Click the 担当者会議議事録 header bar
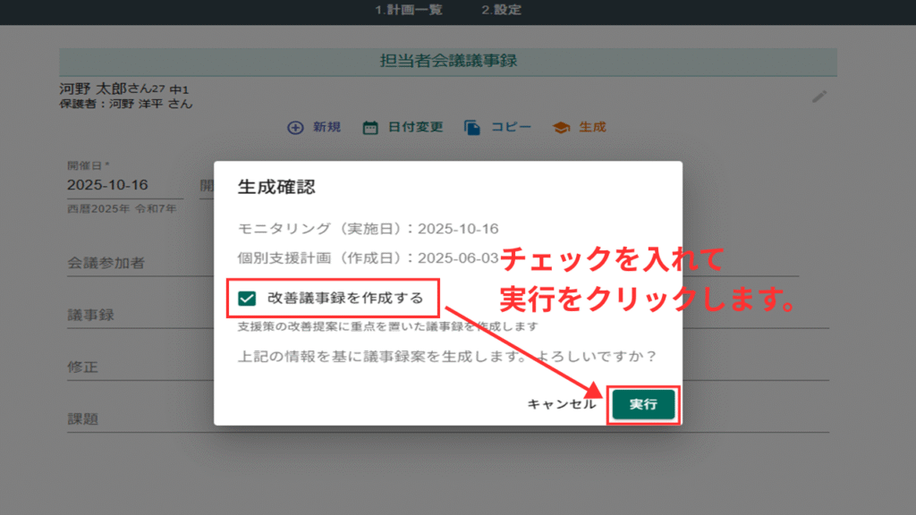Image resolution: width=916 pixels, height=515 pixels. (x=448, y=62)
